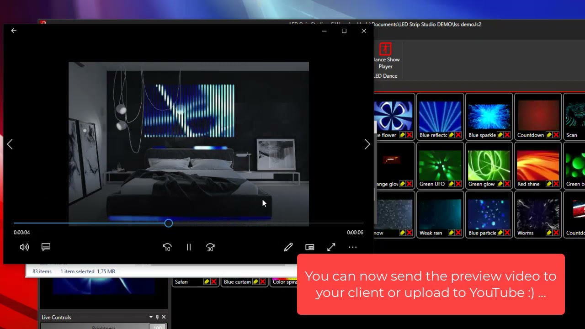Select the Countdown effect thumbnail
The width and height of the screenshot is (585, 329).
tap(538, 116)
